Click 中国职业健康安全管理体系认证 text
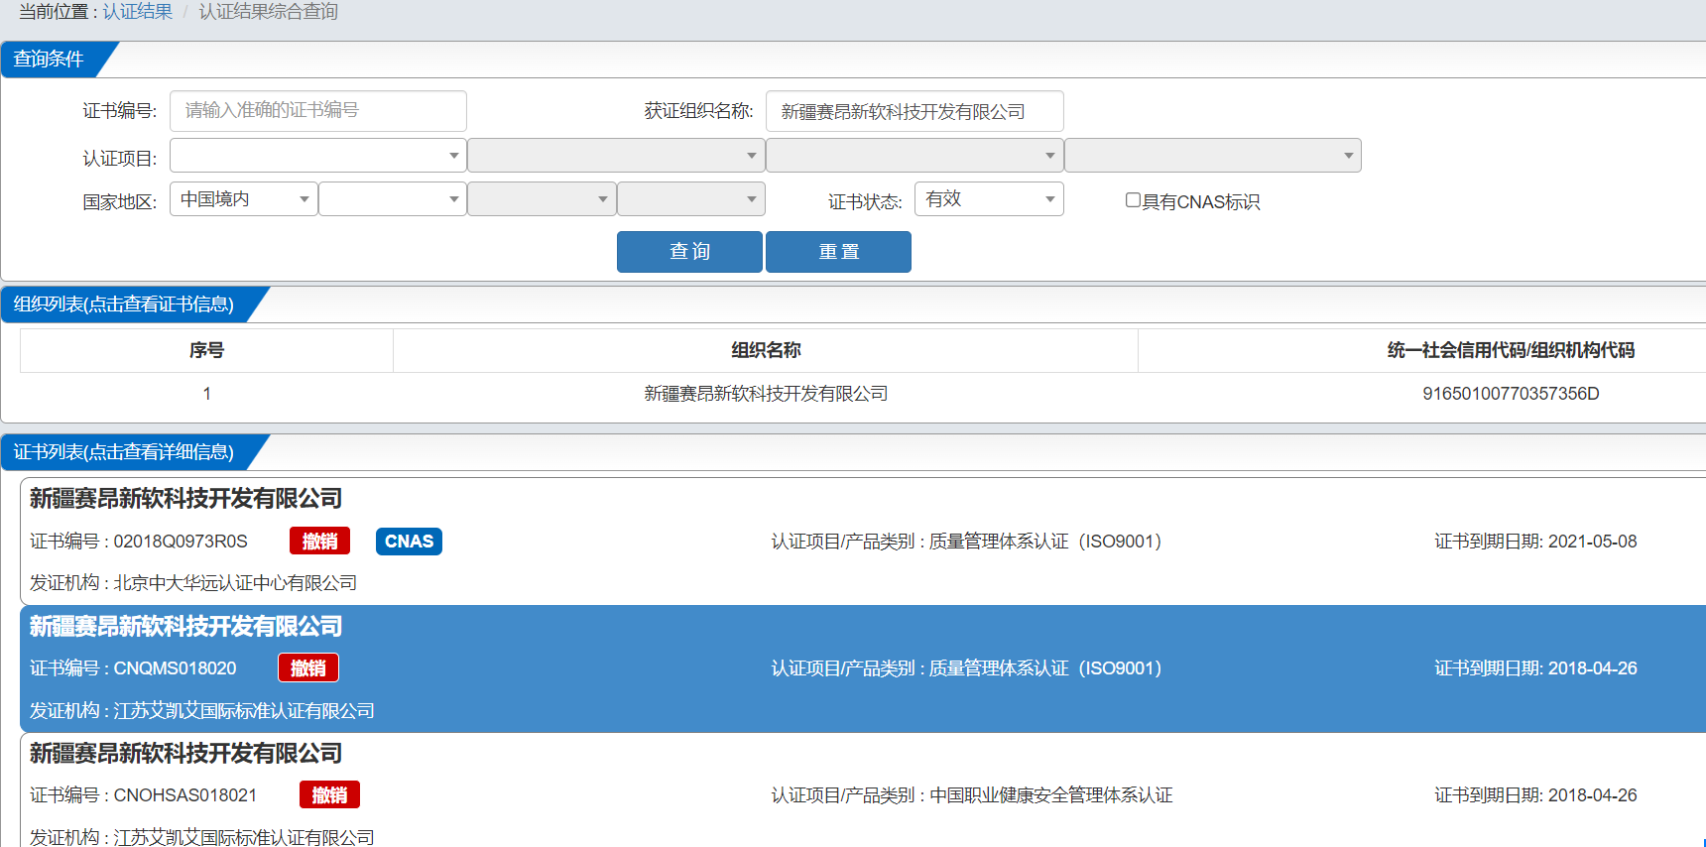 (x=1051, y=795)
